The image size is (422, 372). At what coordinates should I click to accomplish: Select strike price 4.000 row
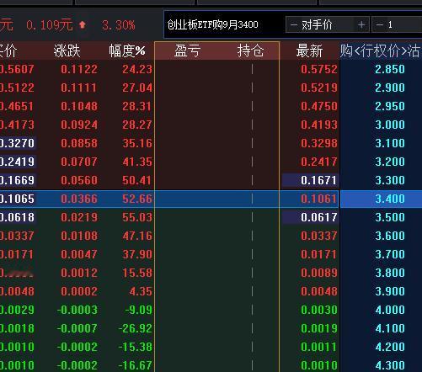tap(390, 310)
